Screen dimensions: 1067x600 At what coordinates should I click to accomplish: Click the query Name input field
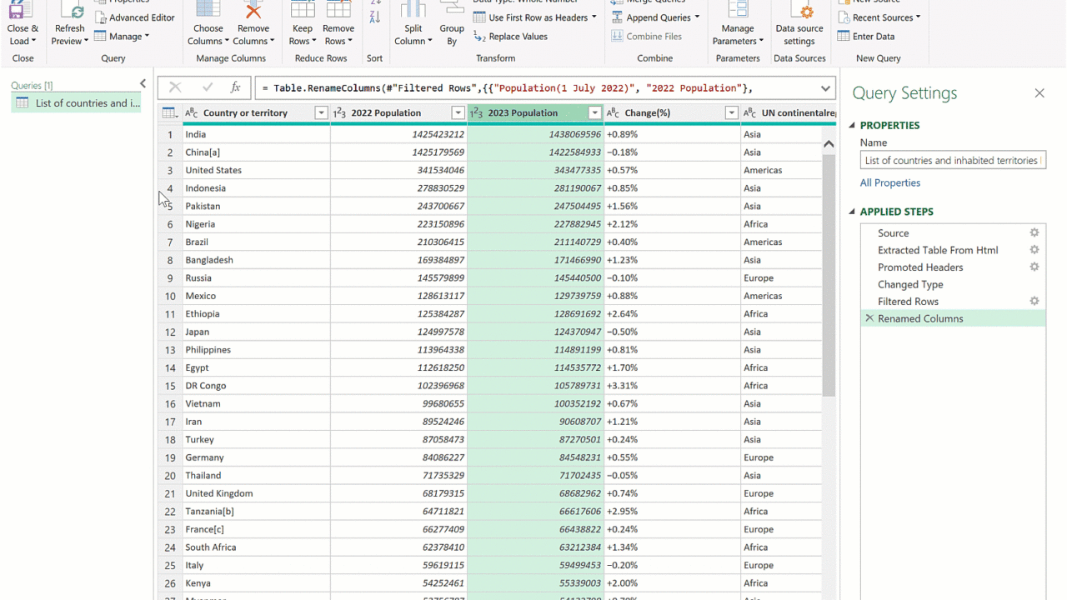(x=952, y=161)
